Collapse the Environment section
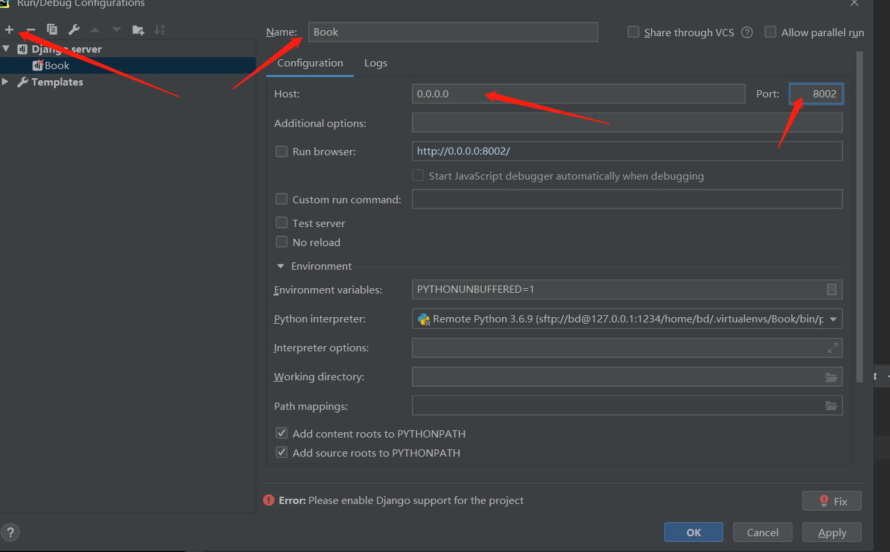 [x=280, y=266]
